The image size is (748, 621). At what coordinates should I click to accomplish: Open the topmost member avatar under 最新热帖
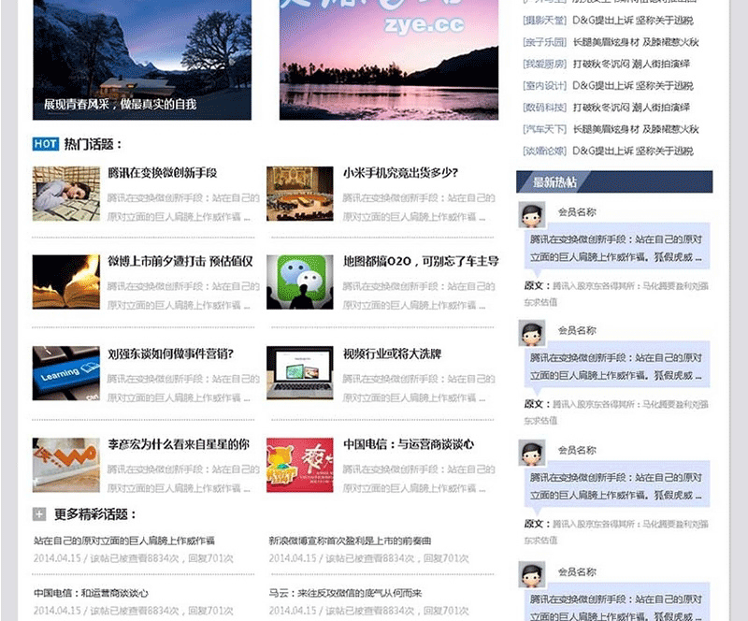tap(531, 215)
